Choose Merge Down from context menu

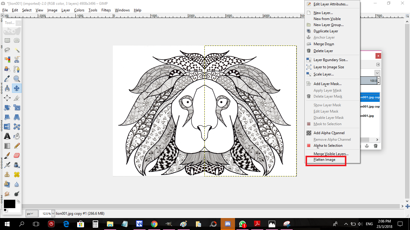pyautogui.click(x=324, y=44)
